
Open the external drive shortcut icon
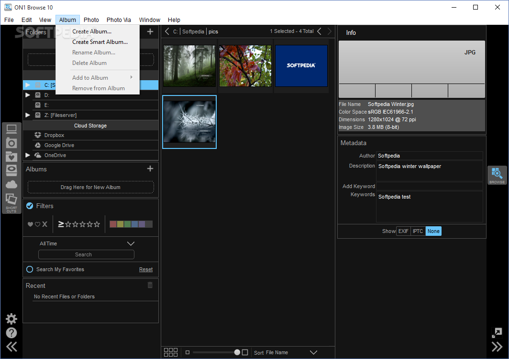click(x=11, y=170)
